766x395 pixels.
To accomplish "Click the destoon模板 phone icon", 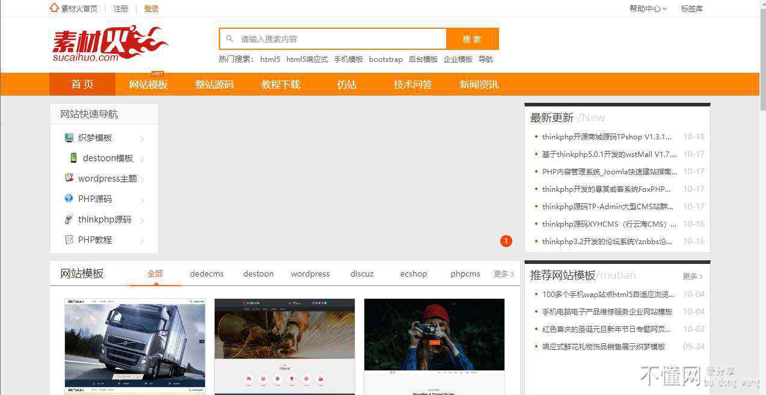I will click(73, 158).
